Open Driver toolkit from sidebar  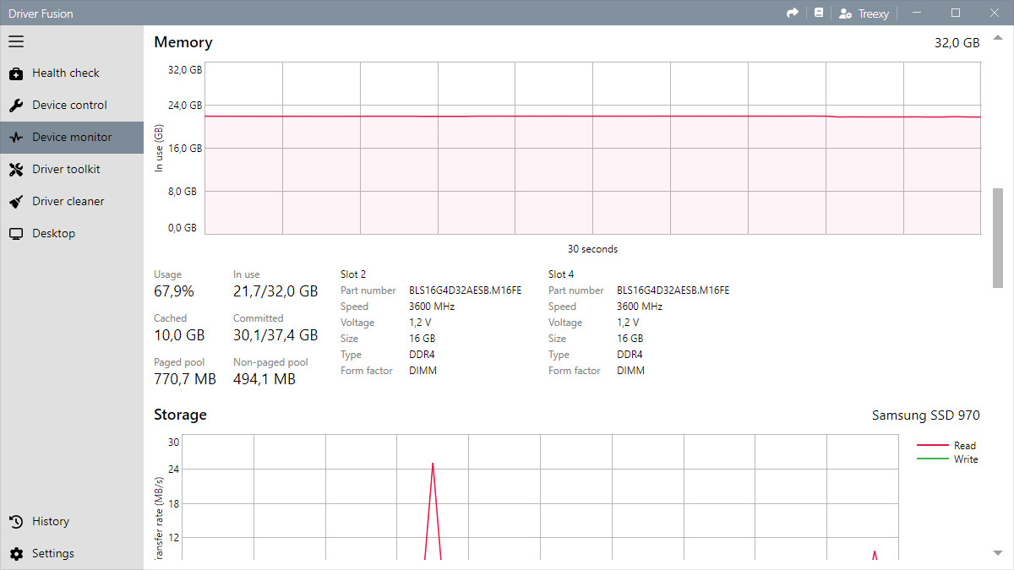point(72,170)
